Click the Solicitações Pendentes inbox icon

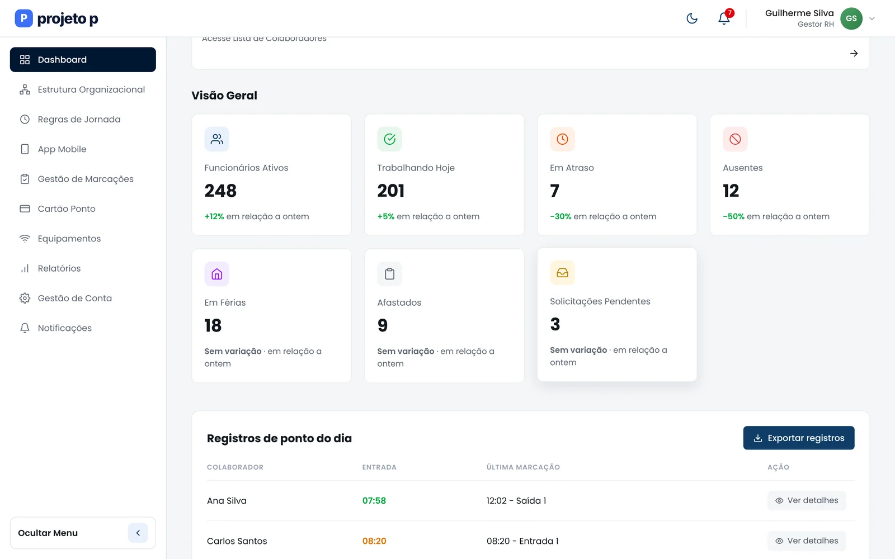click(x=563, y=273)
